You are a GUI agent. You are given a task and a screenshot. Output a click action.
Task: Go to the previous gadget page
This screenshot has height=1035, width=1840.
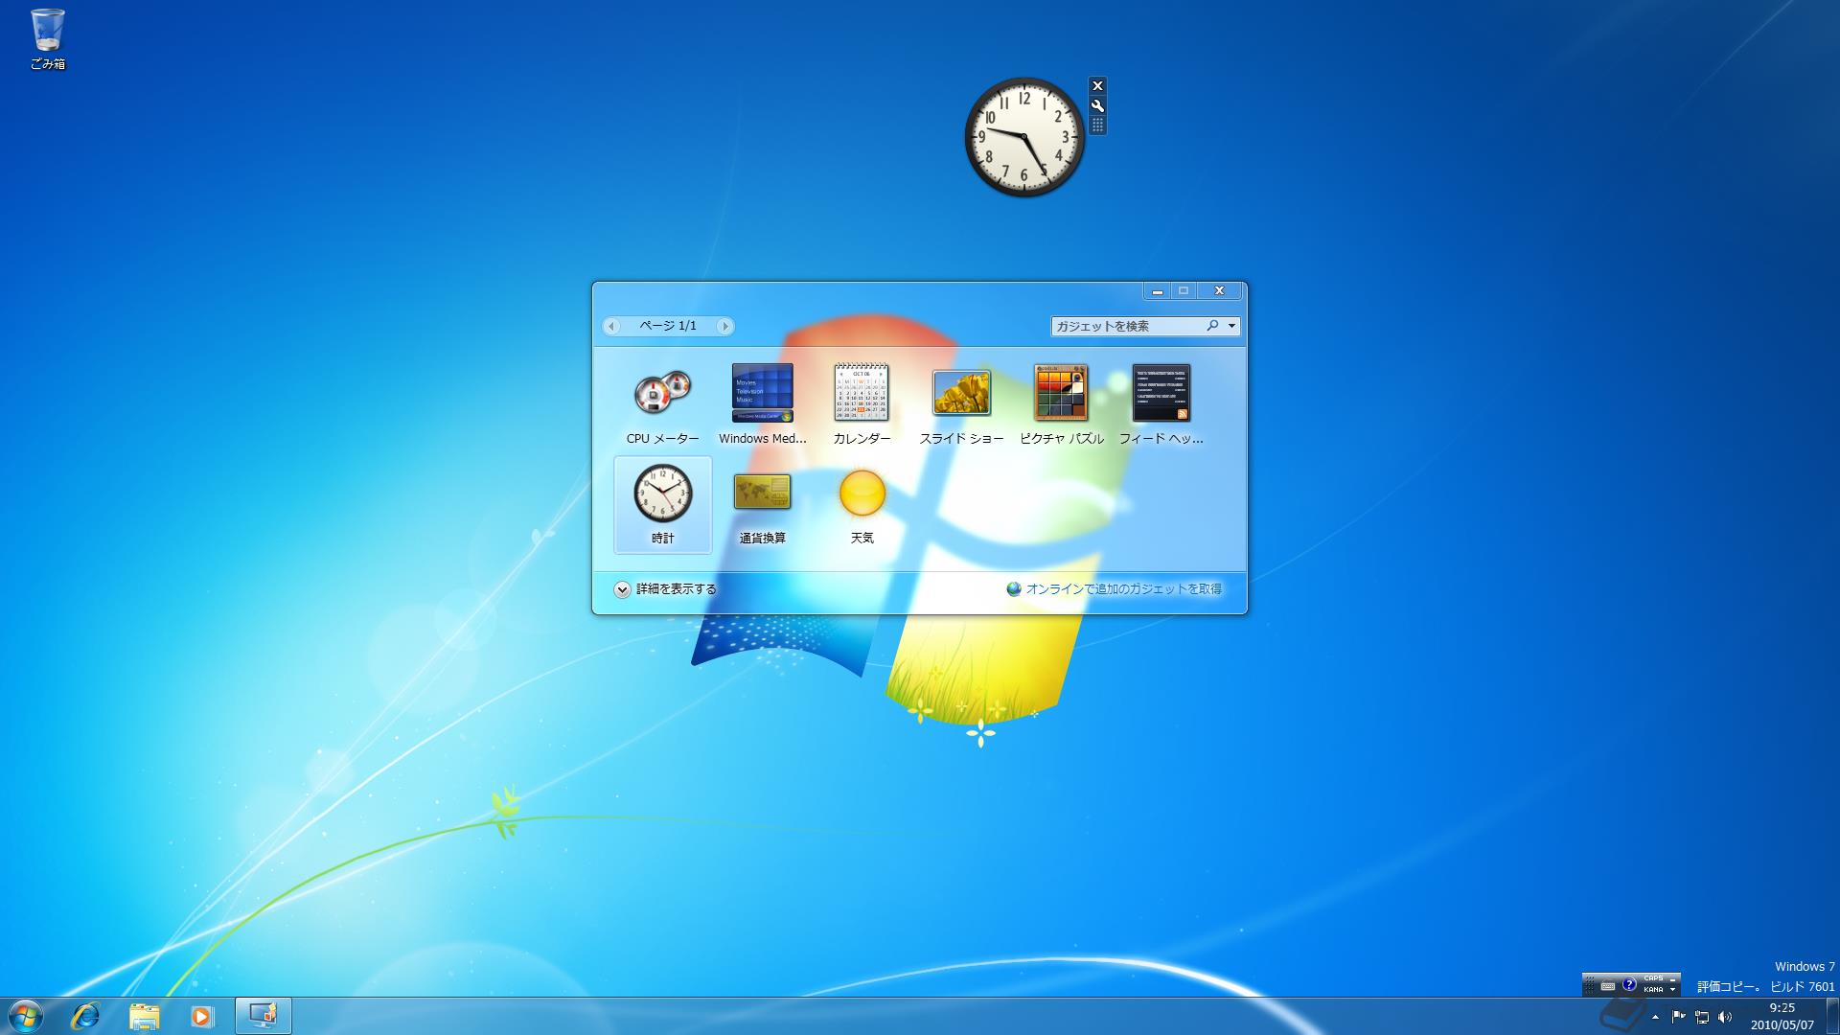[611, 326]
